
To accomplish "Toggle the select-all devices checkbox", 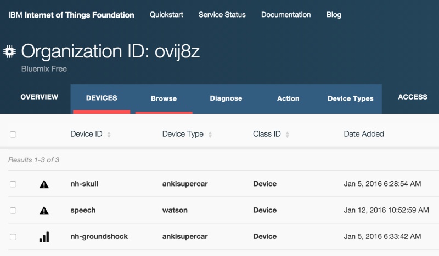I will tap(13, 135).
